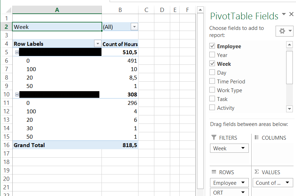The height and width of the screenshot is (196, 296).
Task: Click the COLUMNS area icon
Action: pos(257,137)
